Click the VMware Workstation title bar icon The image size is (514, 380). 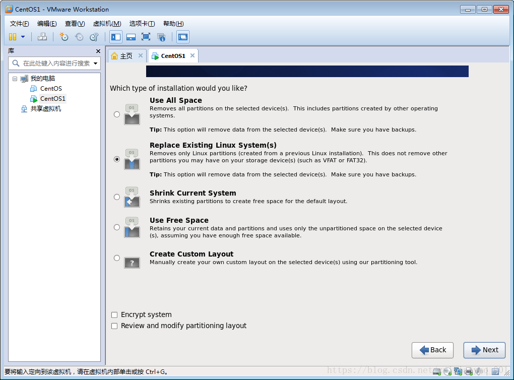click(9, 9)
